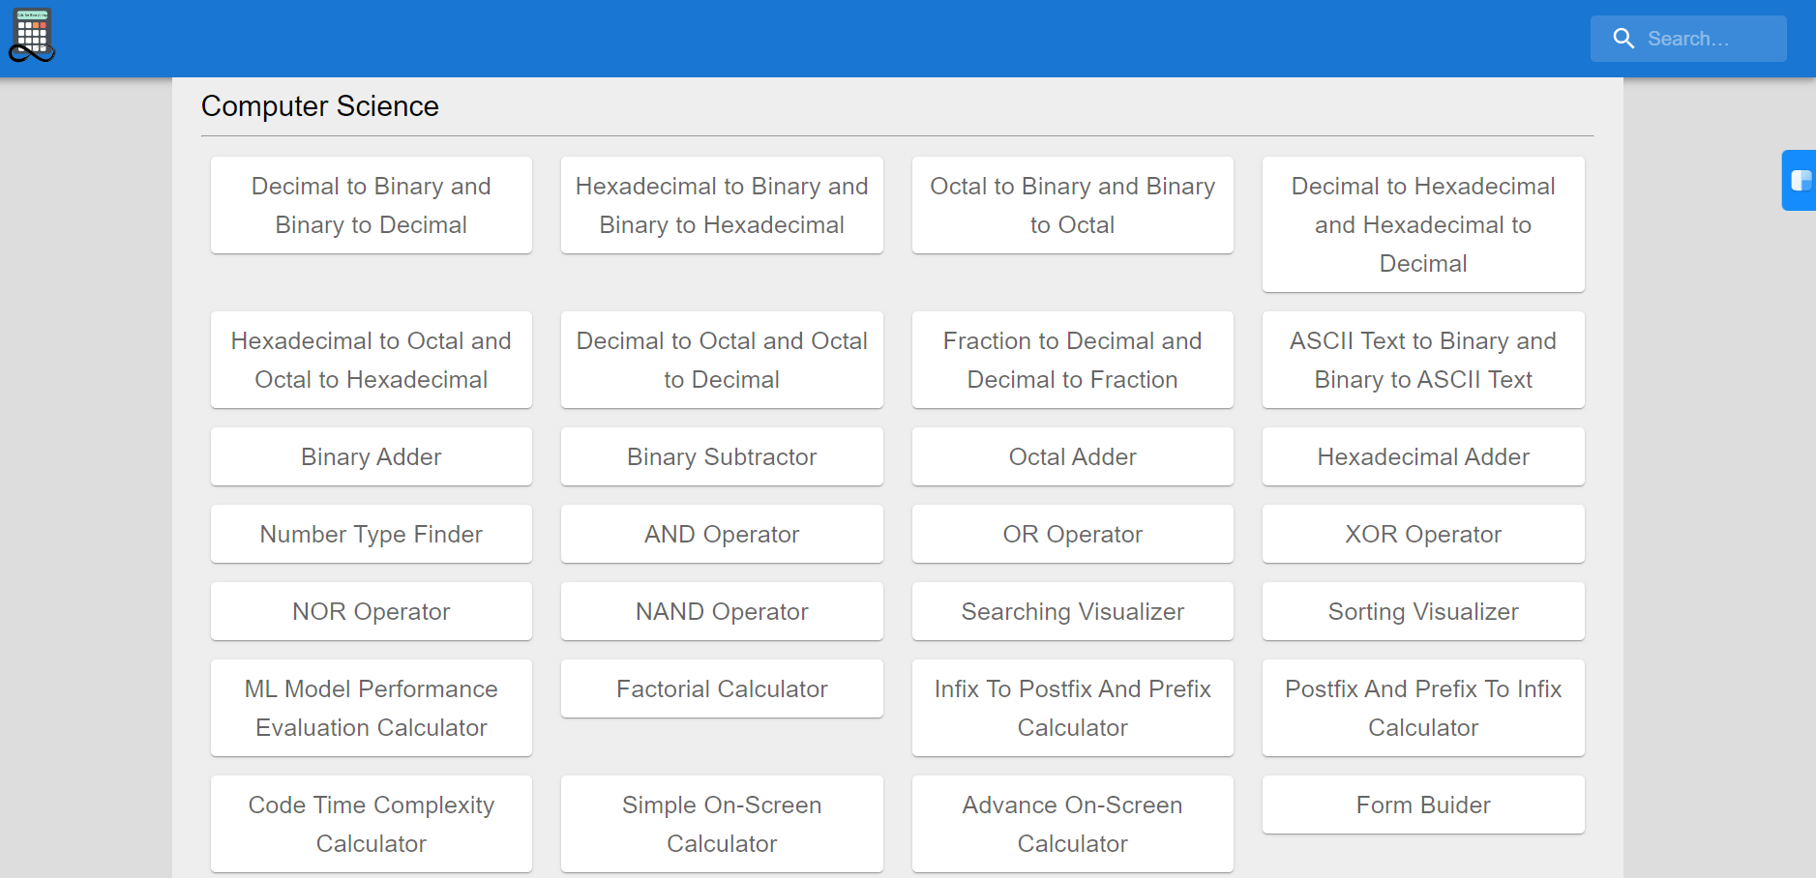Open Decimal to Binary and Binary to Decimal
Screen dimensions: 1816x878
tap(372, 205)
